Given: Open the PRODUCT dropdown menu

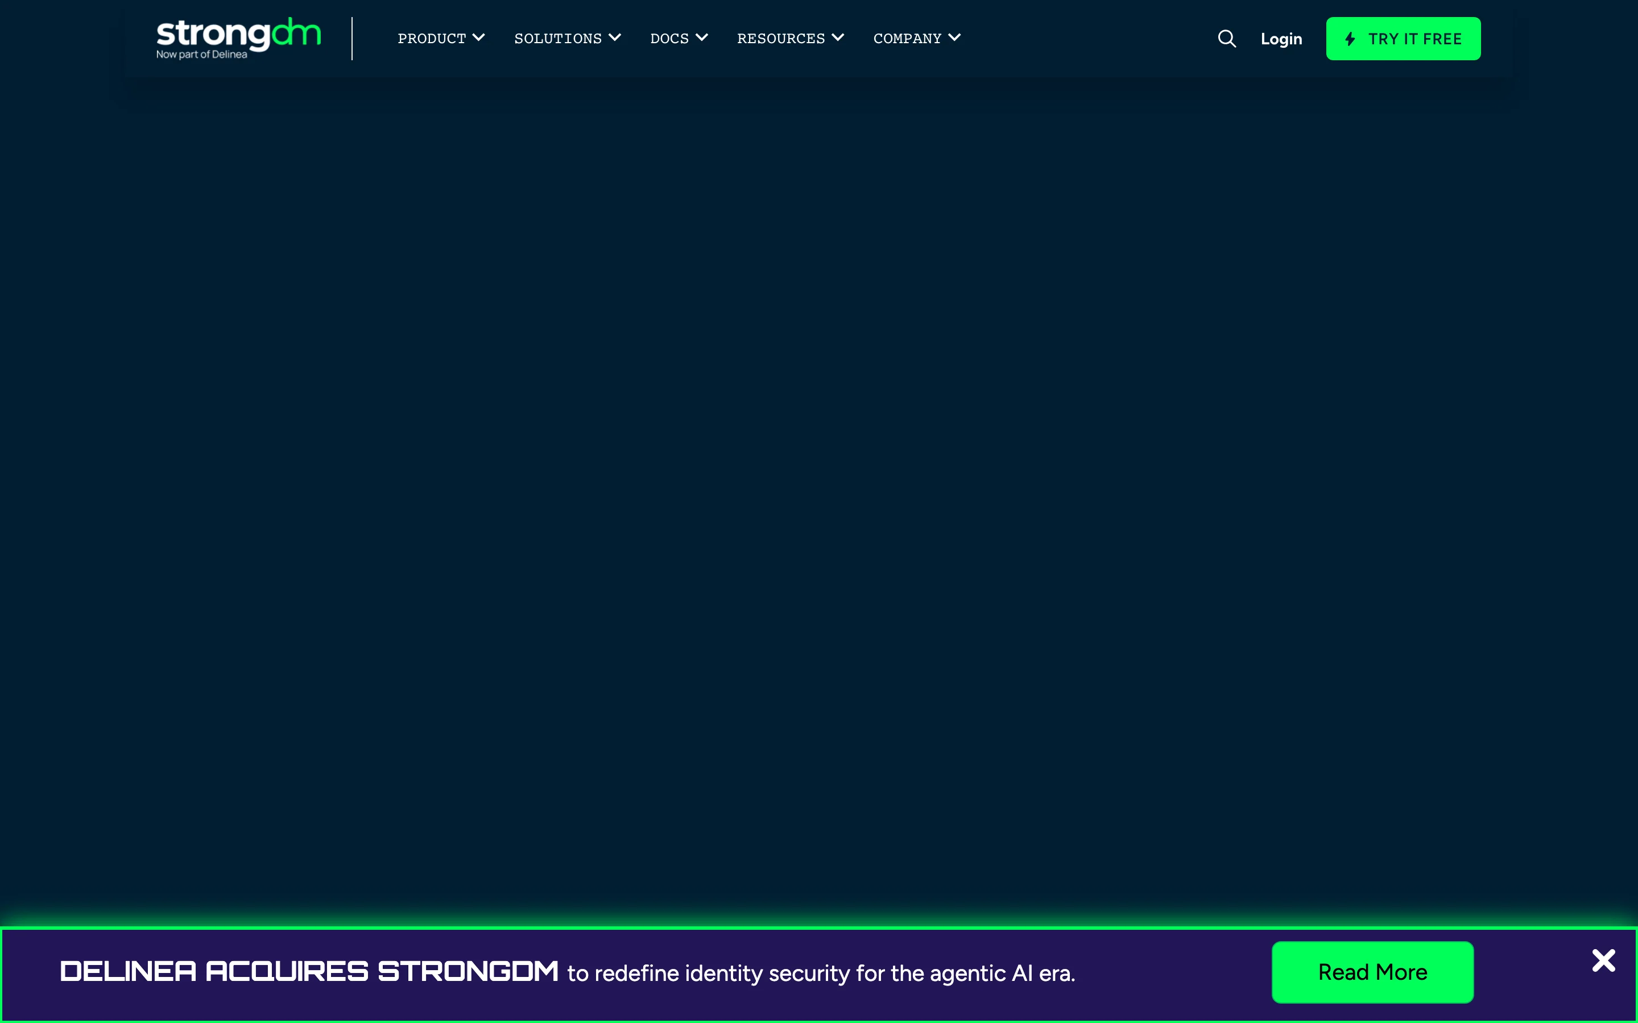Looking at the screenshot, I should (x=432, y=39).
